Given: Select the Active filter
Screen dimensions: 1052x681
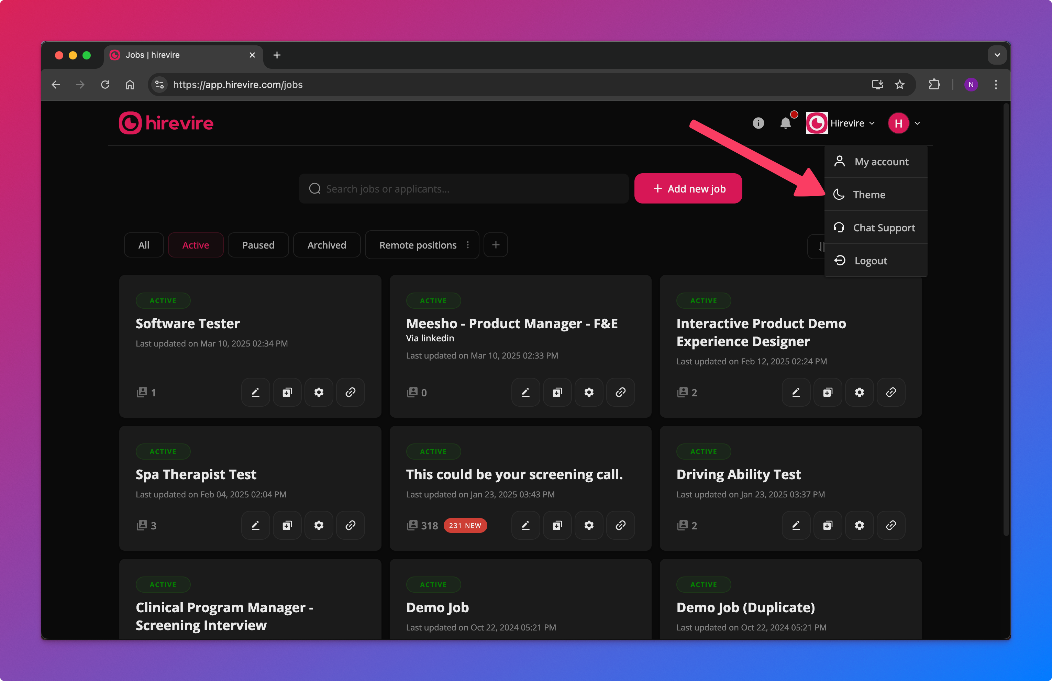Looking at the screenshot, I should coord(195,245).
